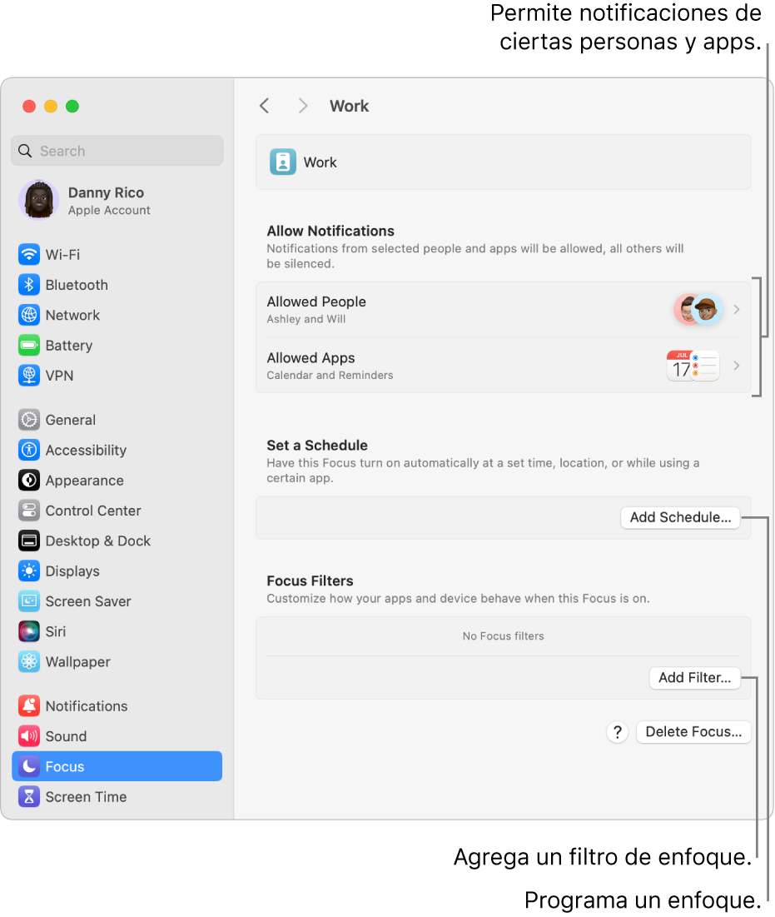This screenshot has height=917, width=775.
Task: Expand Allowed People chevron
Action: [737, 309]
